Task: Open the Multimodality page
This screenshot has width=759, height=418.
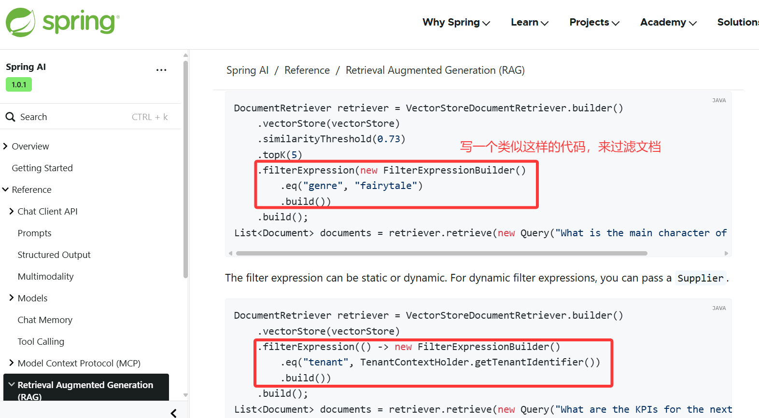Action: pyautogui.click(x=46, y=276)
